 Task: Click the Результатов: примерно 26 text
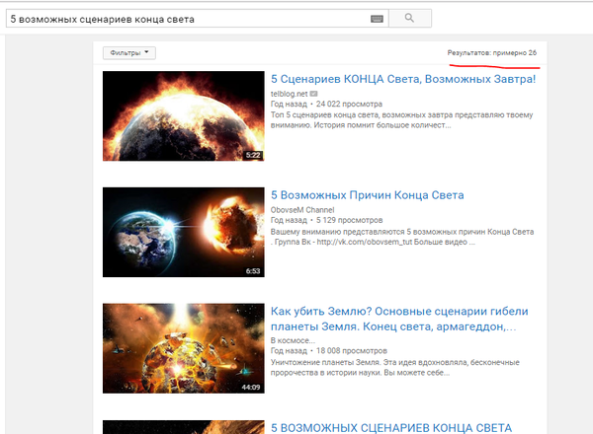click(491, 52)
